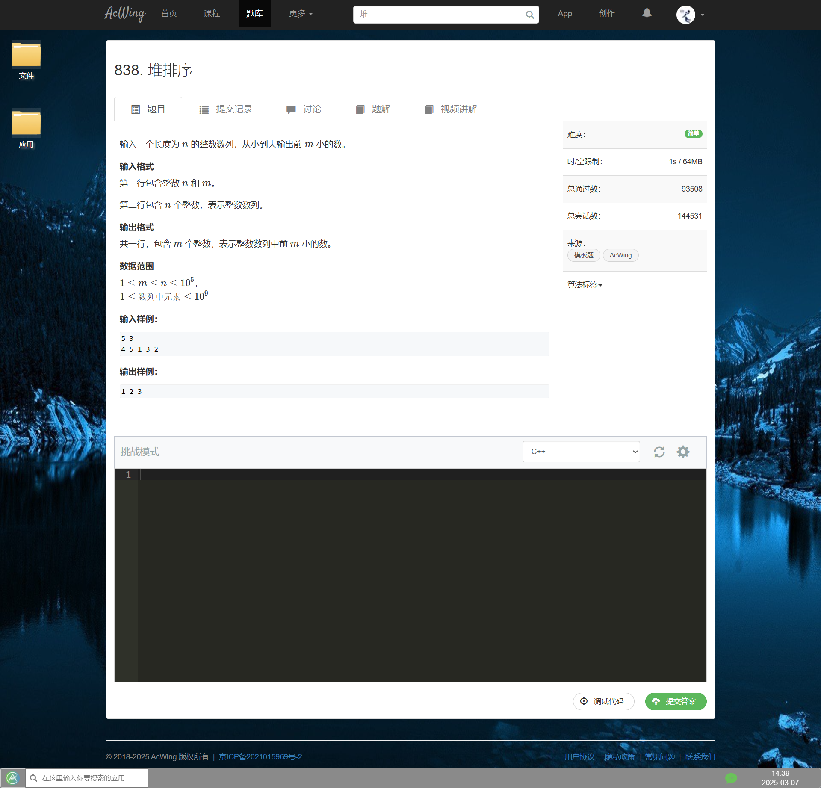Open the 京ICP备2021015969号-2 link
Viewport: 821px width, 789px height.
point(260,757)
